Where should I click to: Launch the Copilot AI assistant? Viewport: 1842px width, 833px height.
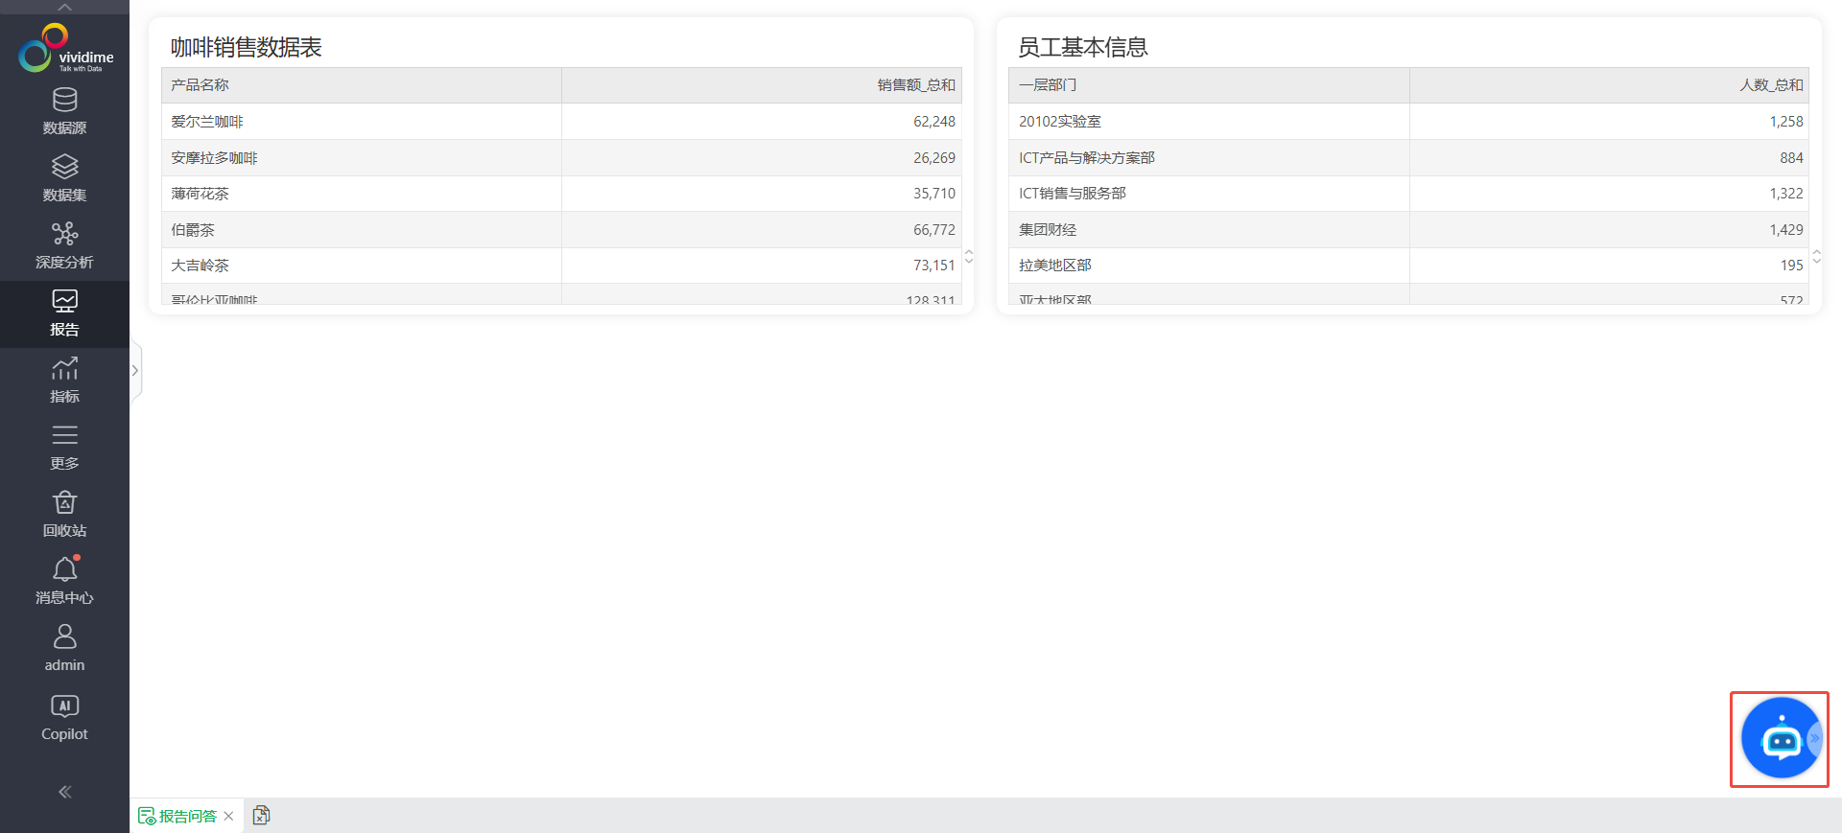click(64, 719)
